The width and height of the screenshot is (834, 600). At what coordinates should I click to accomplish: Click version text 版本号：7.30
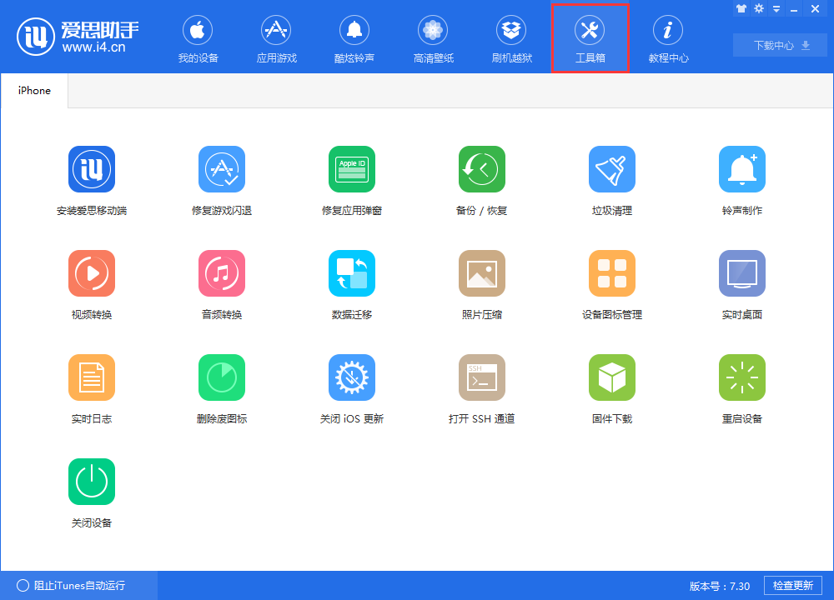[719, 586]
